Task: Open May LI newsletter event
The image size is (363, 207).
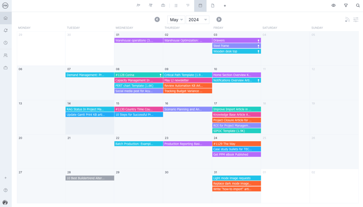Action: 187,81
